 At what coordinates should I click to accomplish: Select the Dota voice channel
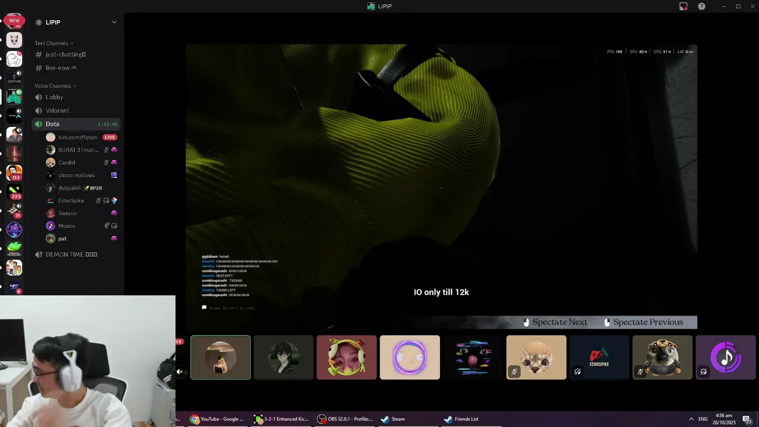click(77, 124)
